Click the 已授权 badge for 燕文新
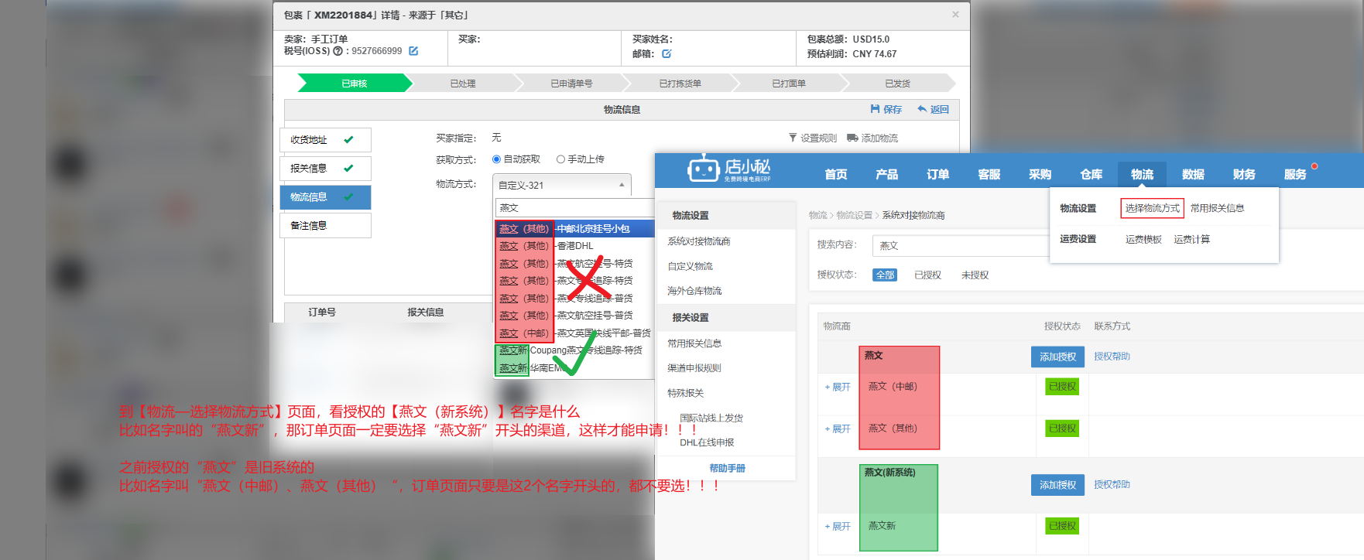Screen dimensions: 1364x560 click(x=1062, y=526)
